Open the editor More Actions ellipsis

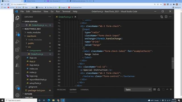[x=170, y=17]
